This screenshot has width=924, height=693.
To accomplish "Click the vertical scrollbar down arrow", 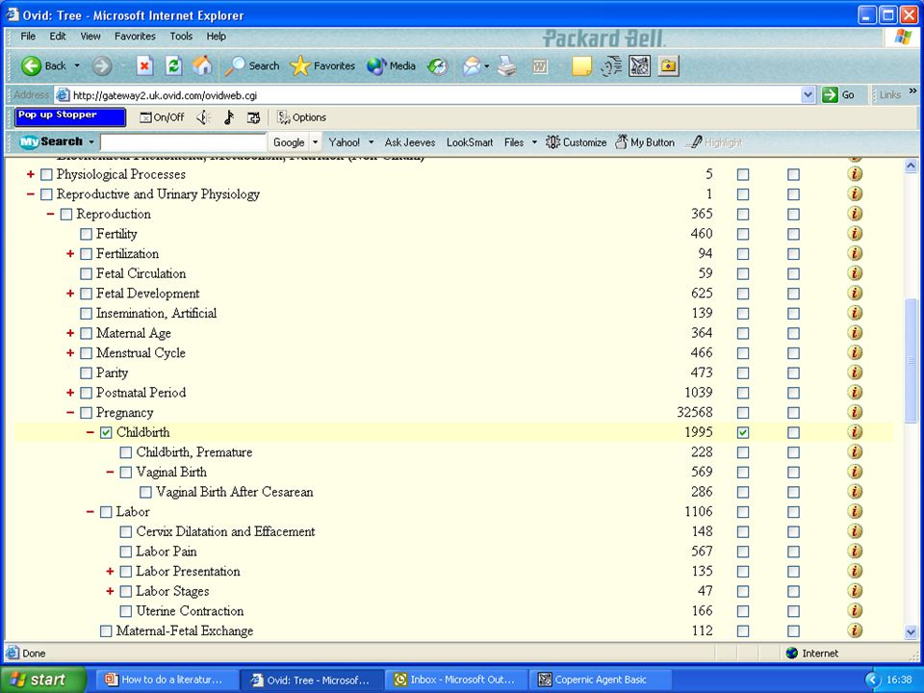I will (911, 633).
